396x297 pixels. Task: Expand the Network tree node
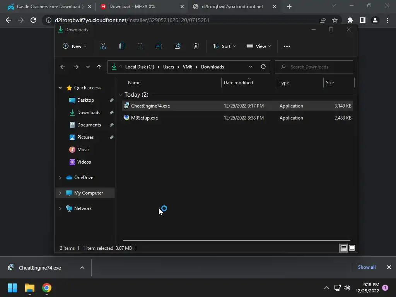pyautogui.click(x=60, y=208)
